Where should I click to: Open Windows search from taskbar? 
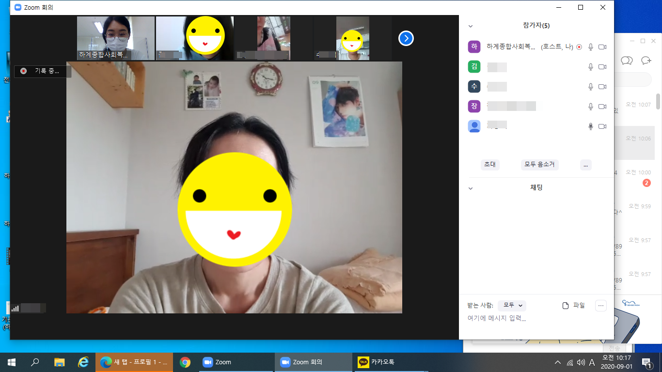35,362
